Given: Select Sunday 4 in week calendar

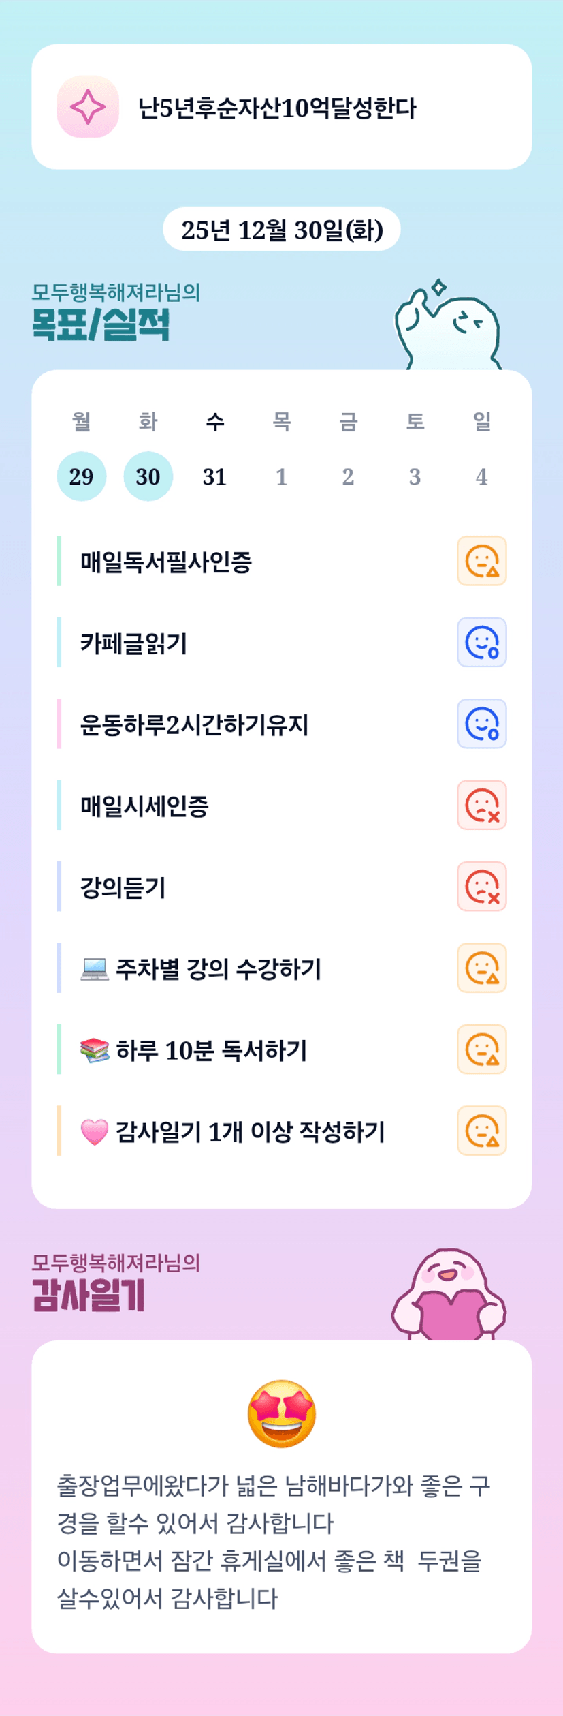Looking at the screenshot, I should (x=481, y=476).
